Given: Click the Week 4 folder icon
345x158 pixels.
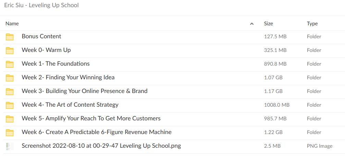Looking at the screenshot, I should (x=10, y=105).
